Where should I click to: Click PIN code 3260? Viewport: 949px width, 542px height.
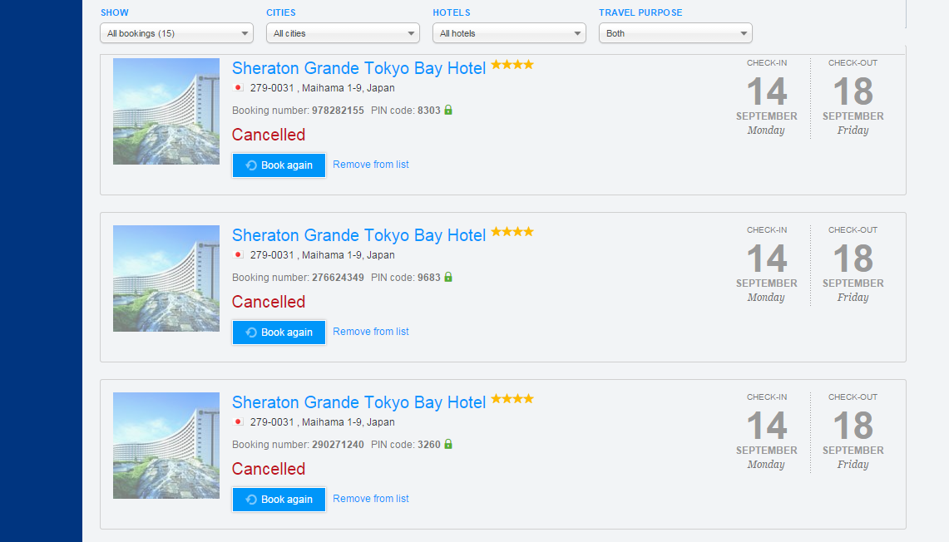[429, 444]
